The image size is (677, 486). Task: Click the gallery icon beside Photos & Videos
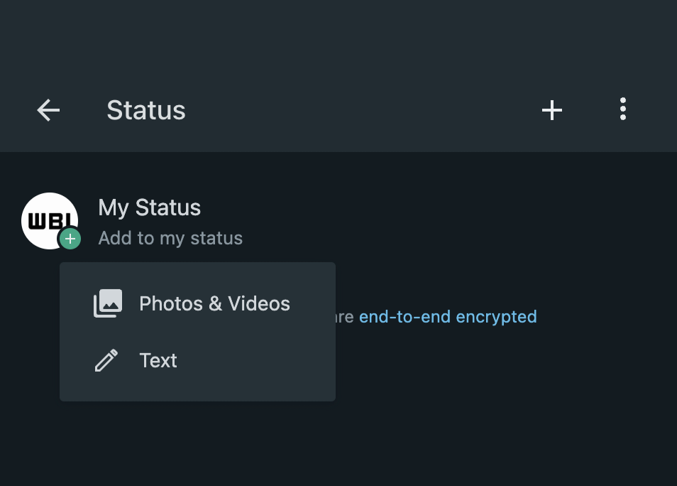tap(108, 303)
